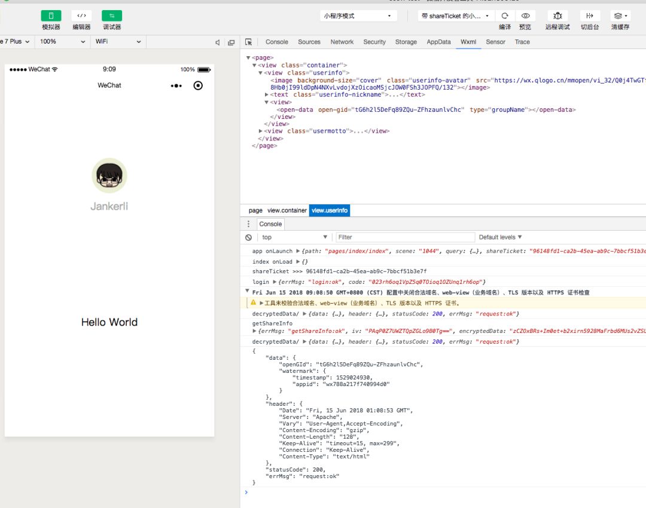Select the Wxml tab
Image resolution: width=646 pixels, height=508 pixels.
(x=468, y=42)
